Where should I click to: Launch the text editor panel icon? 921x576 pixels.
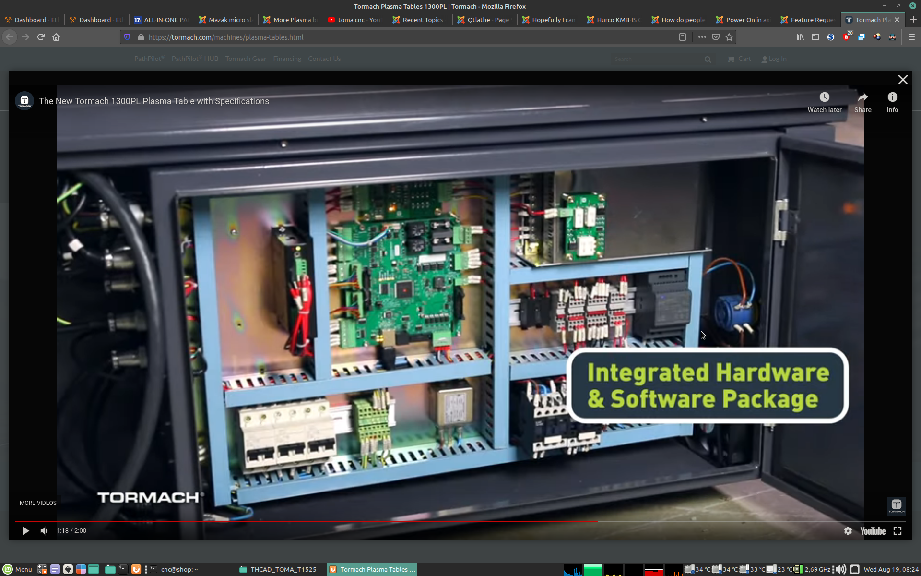(55, 569)
